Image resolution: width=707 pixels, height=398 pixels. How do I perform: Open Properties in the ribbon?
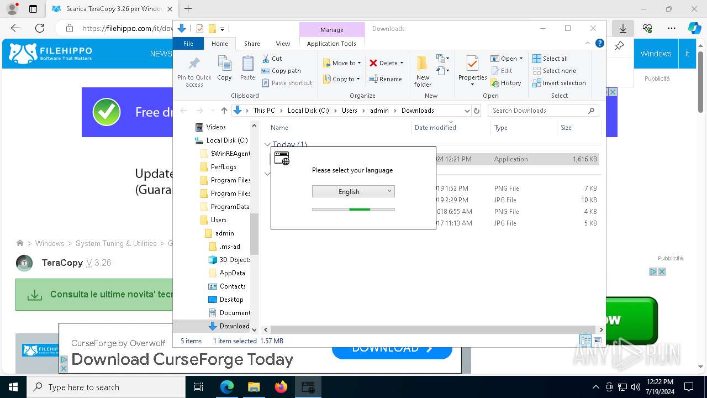tap(472, 71)
